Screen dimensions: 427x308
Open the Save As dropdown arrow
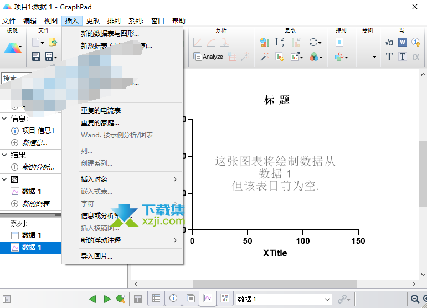click(55, 57)
